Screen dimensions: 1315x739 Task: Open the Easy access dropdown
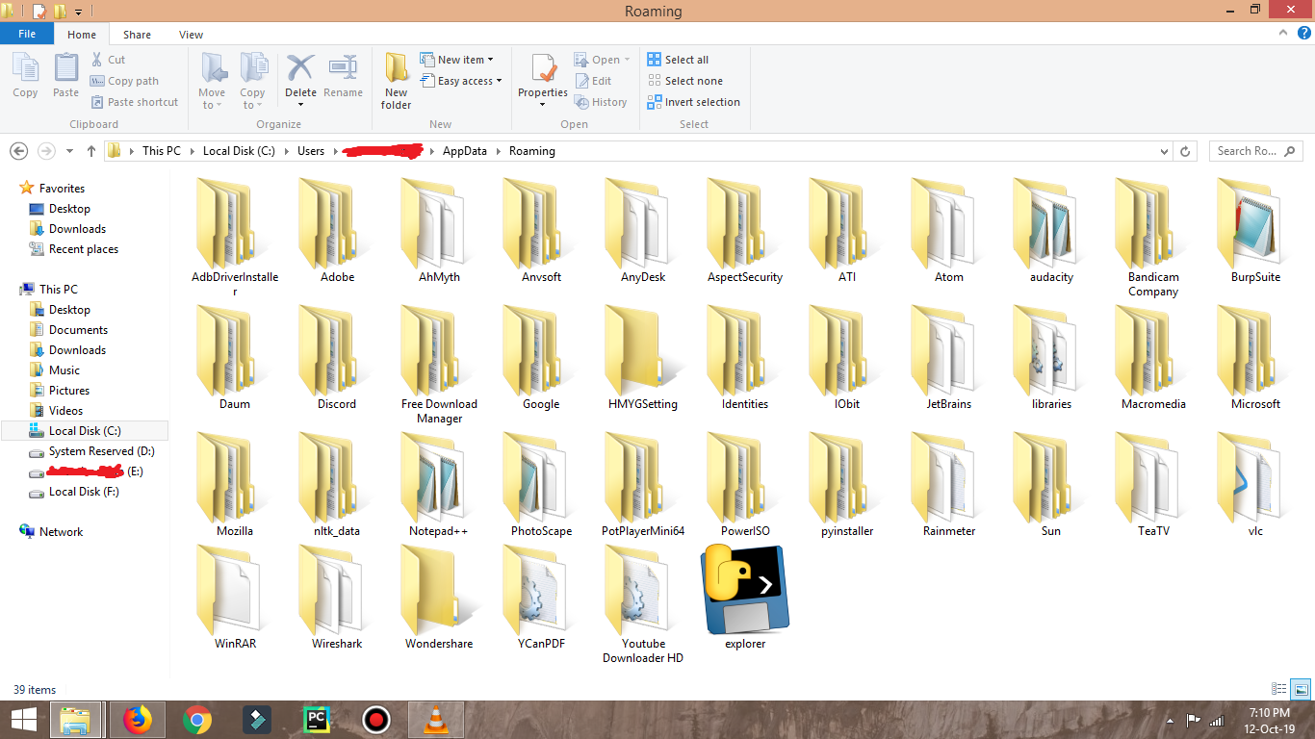point(462,81)
